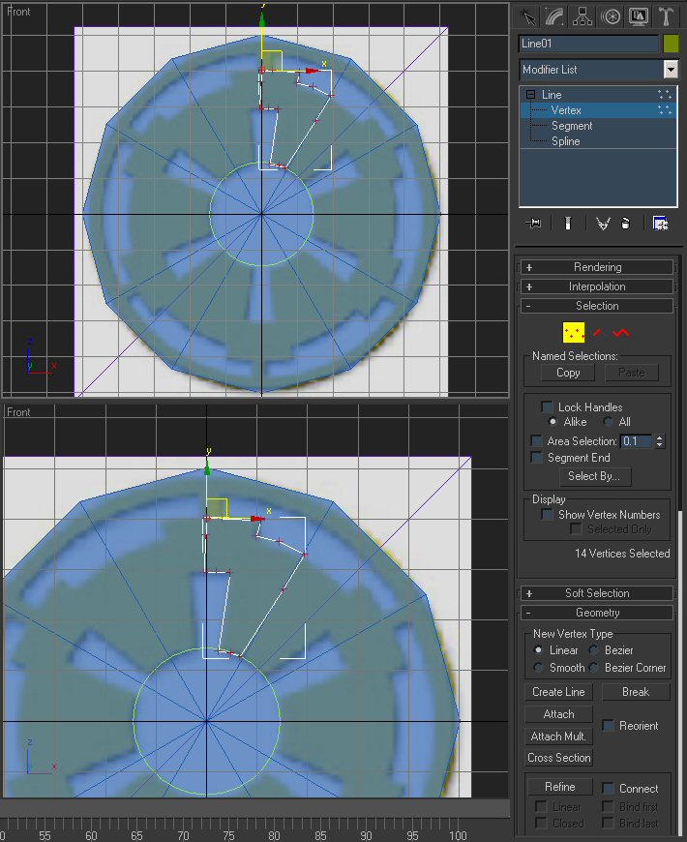Select Segment in the modifier stack
The height and width of the screenshot is (842, 687).
click(x=572, y=126)
